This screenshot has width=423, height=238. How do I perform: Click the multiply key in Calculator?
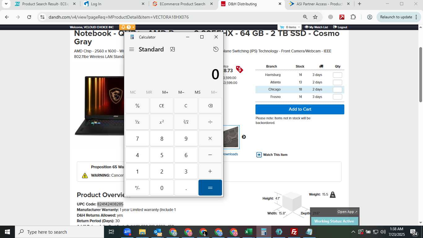(210, 139)
